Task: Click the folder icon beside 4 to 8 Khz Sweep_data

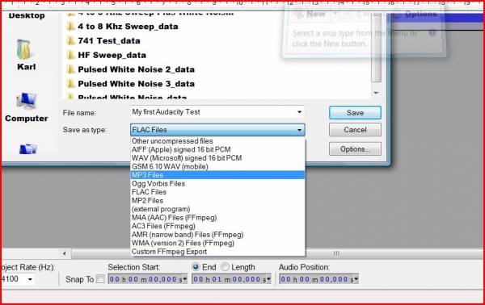Action: pyautogui.click(x=71, y=27)
